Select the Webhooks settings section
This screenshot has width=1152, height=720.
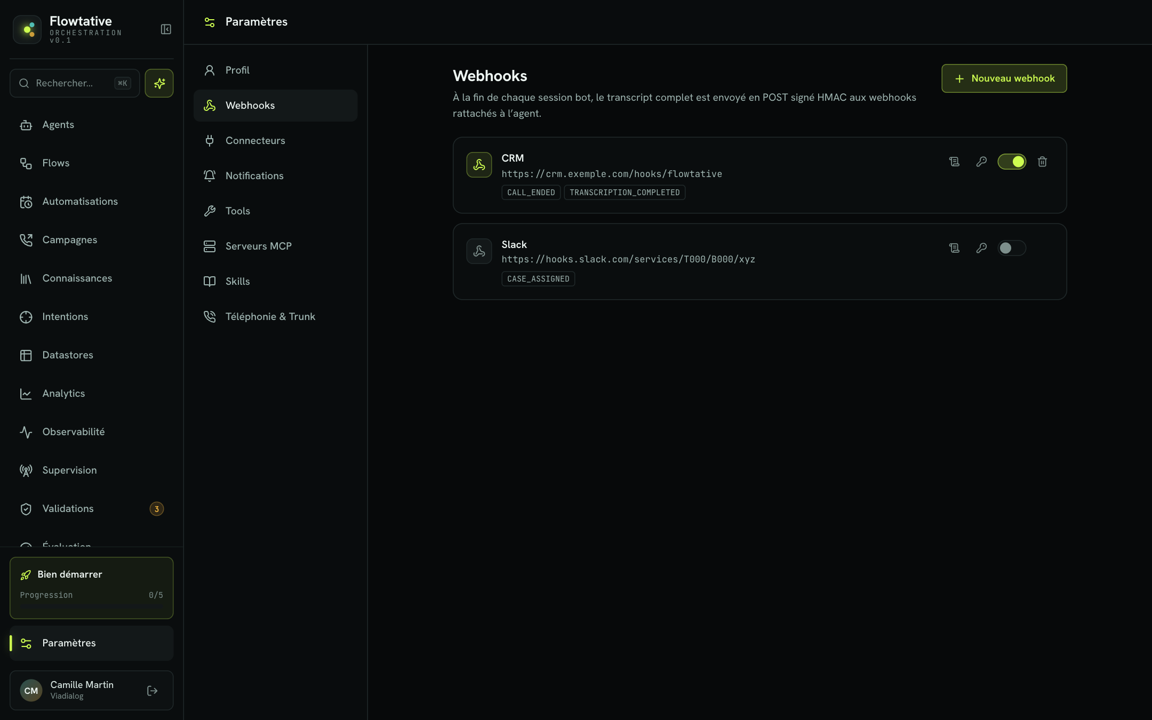[275, 106]
